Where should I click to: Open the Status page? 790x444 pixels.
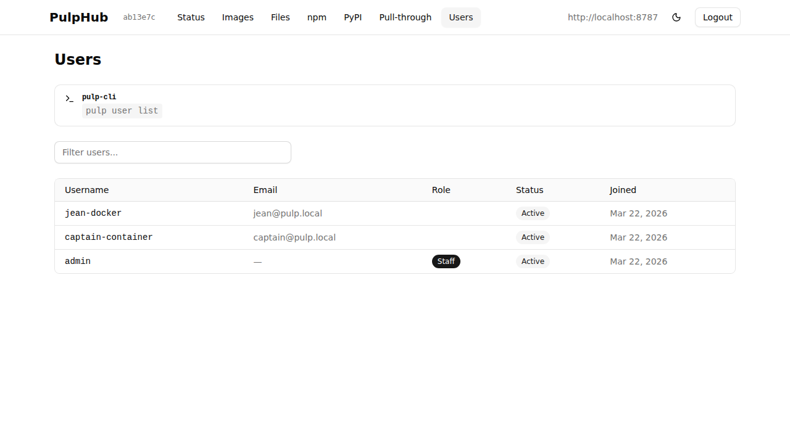click(x=191, y=17)
